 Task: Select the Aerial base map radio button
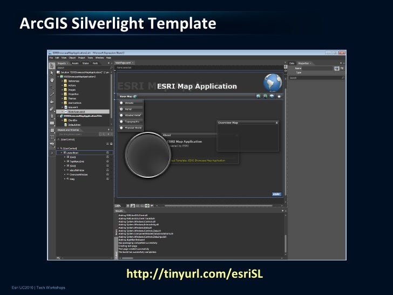121,109
